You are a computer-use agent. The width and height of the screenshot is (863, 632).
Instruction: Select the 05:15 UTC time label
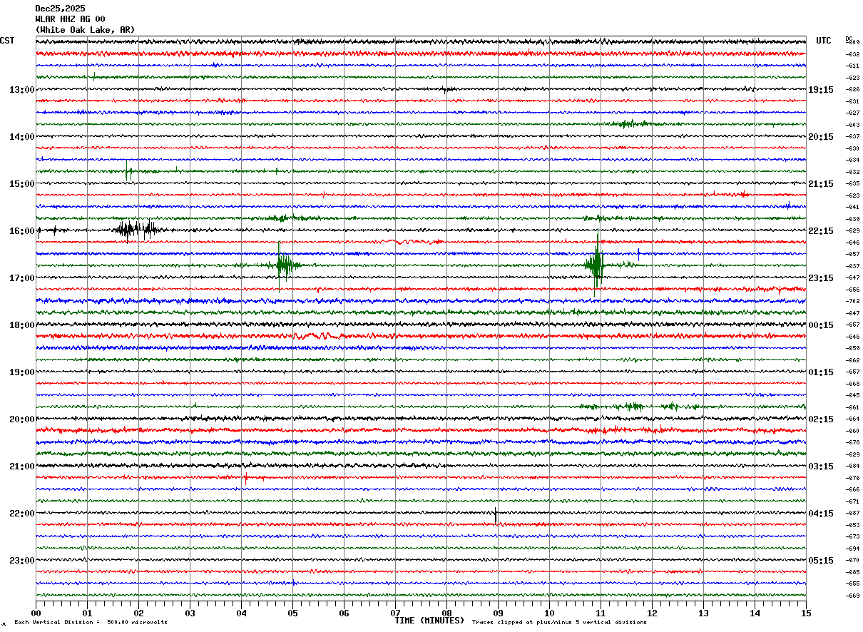click(x=820, y=561)
